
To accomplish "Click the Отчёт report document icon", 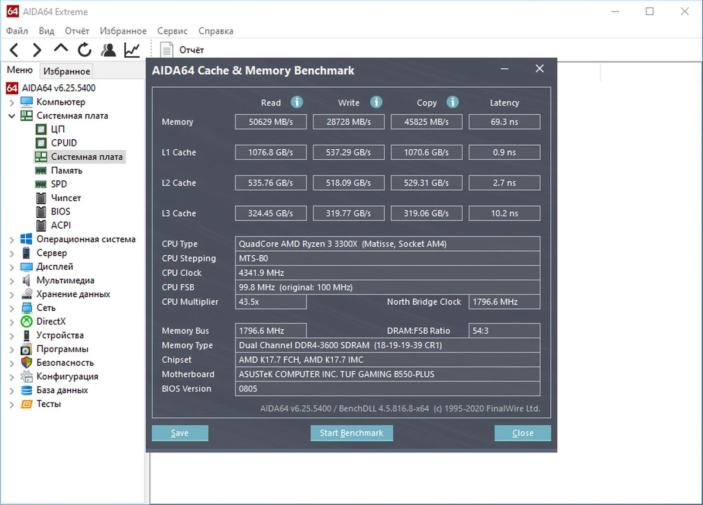I will pyautogui.click(x=167, y=50).
